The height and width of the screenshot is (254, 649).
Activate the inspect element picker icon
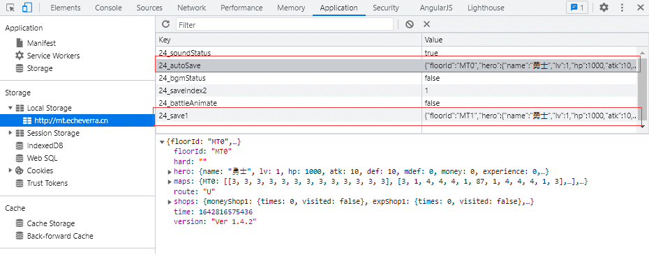pos(11,8)
